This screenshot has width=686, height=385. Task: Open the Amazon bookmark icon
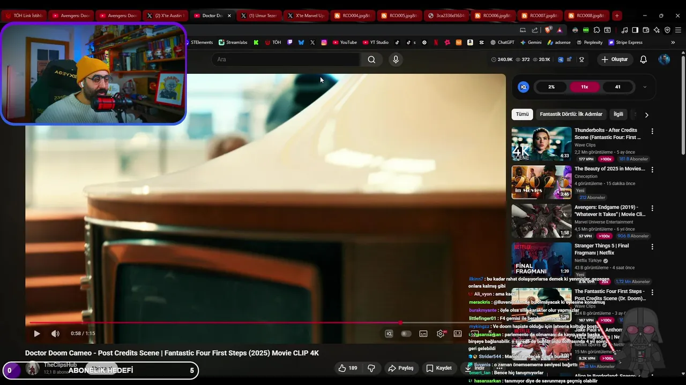[x=470, y=42]
